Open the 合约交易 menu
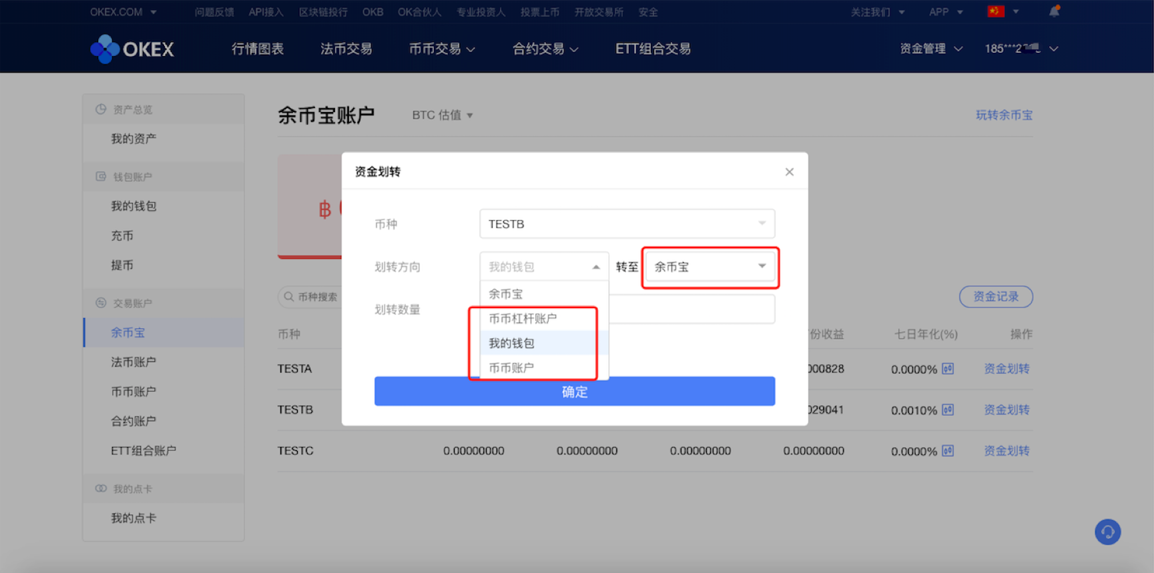The image size is (1154, 573). [x=545, y=49]
